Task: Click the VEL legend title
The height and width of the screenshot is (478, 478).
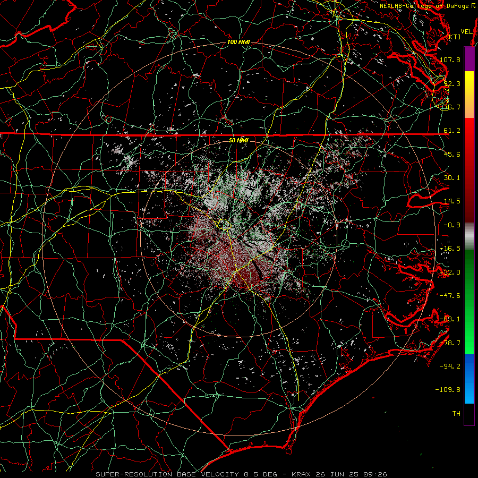Action: (466, 31)
